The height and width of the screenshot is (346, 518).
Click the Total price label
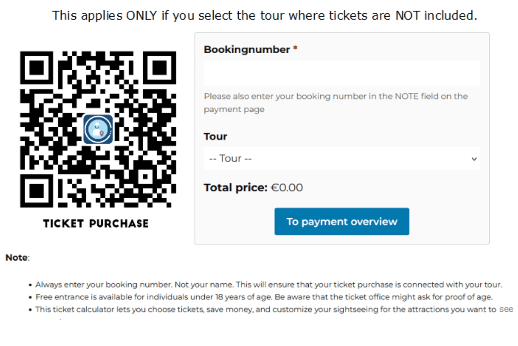pos(236,188)
